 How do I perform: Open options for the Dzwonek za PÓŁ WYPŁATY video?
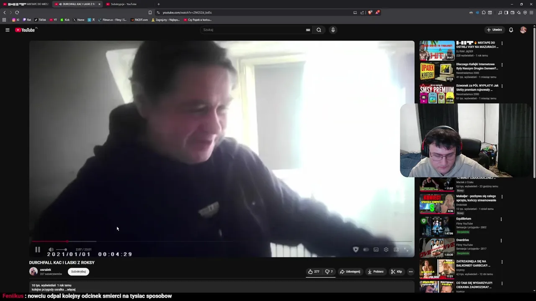[x=502, y=86]
